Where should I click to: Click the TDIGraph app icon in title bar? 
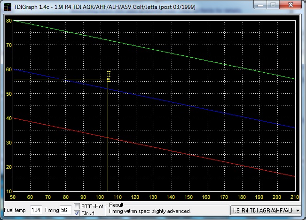8,7
